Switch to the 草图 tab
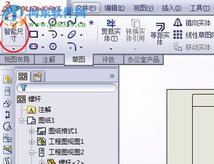The height and width of the screenshot is (164, 214). coord(78,59)
